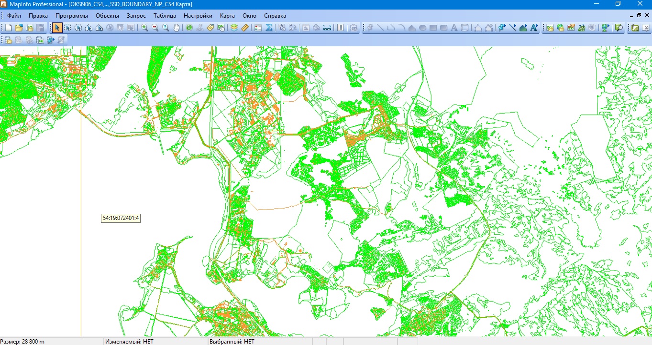This screenshot has height=345, width=652.
Task: Select the Ruler measurement tool
Action: [x=244, y=28]
